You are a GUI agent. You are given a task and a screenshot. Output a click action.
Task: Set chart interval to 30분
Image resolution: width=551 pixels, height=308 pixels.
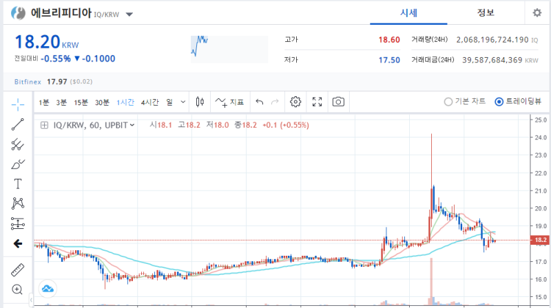point(102,102)
